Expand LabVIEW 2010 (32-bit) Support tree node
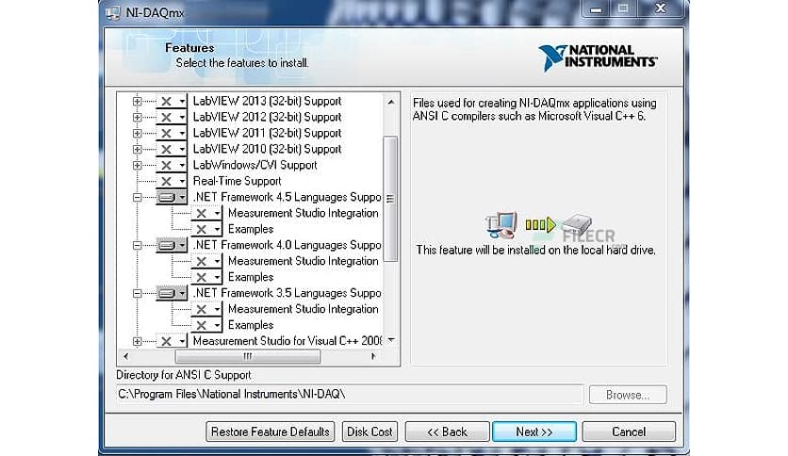The image size is (788, 456). [x=137, y=150]
